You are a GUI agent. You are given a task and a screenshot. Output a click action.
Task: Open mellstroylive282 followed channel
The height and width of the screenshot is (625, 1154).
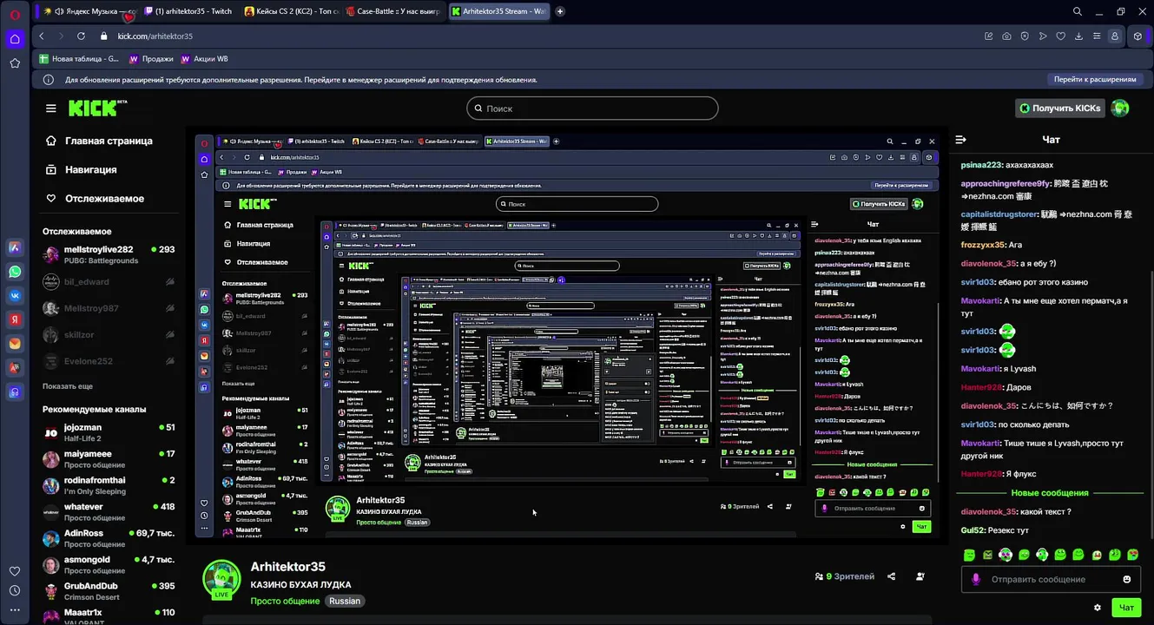pos(109,254)
